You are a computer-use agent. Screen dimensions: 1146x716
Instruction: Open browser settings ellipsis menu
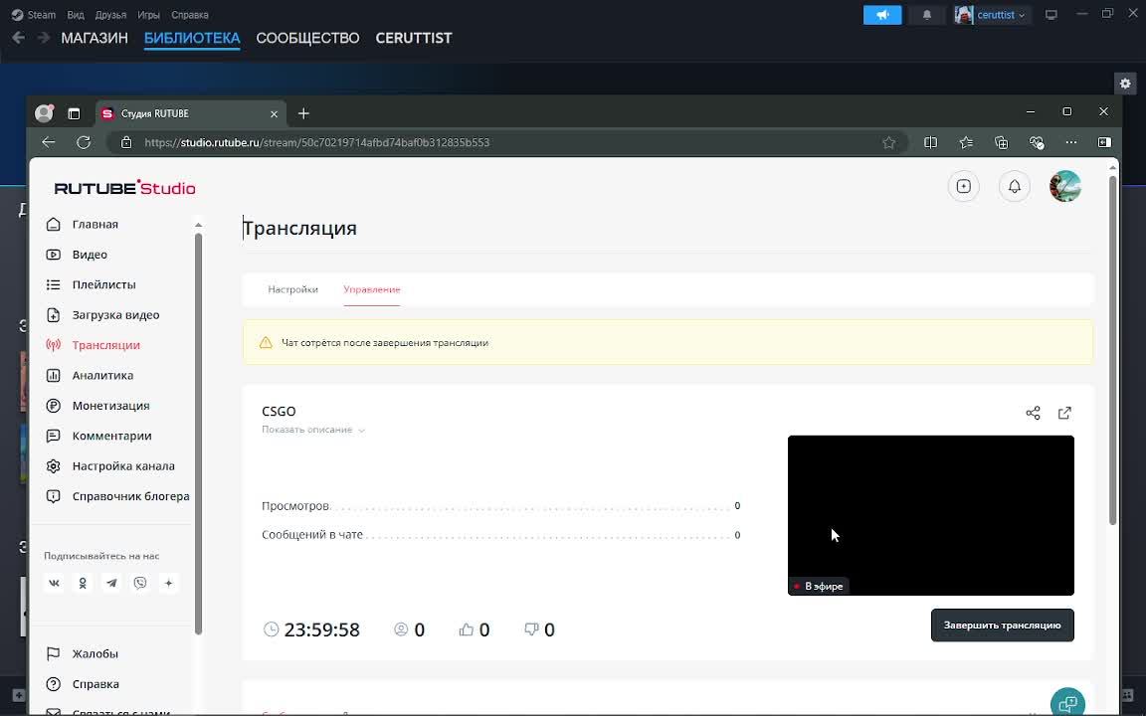click(x=1070, y=142)
